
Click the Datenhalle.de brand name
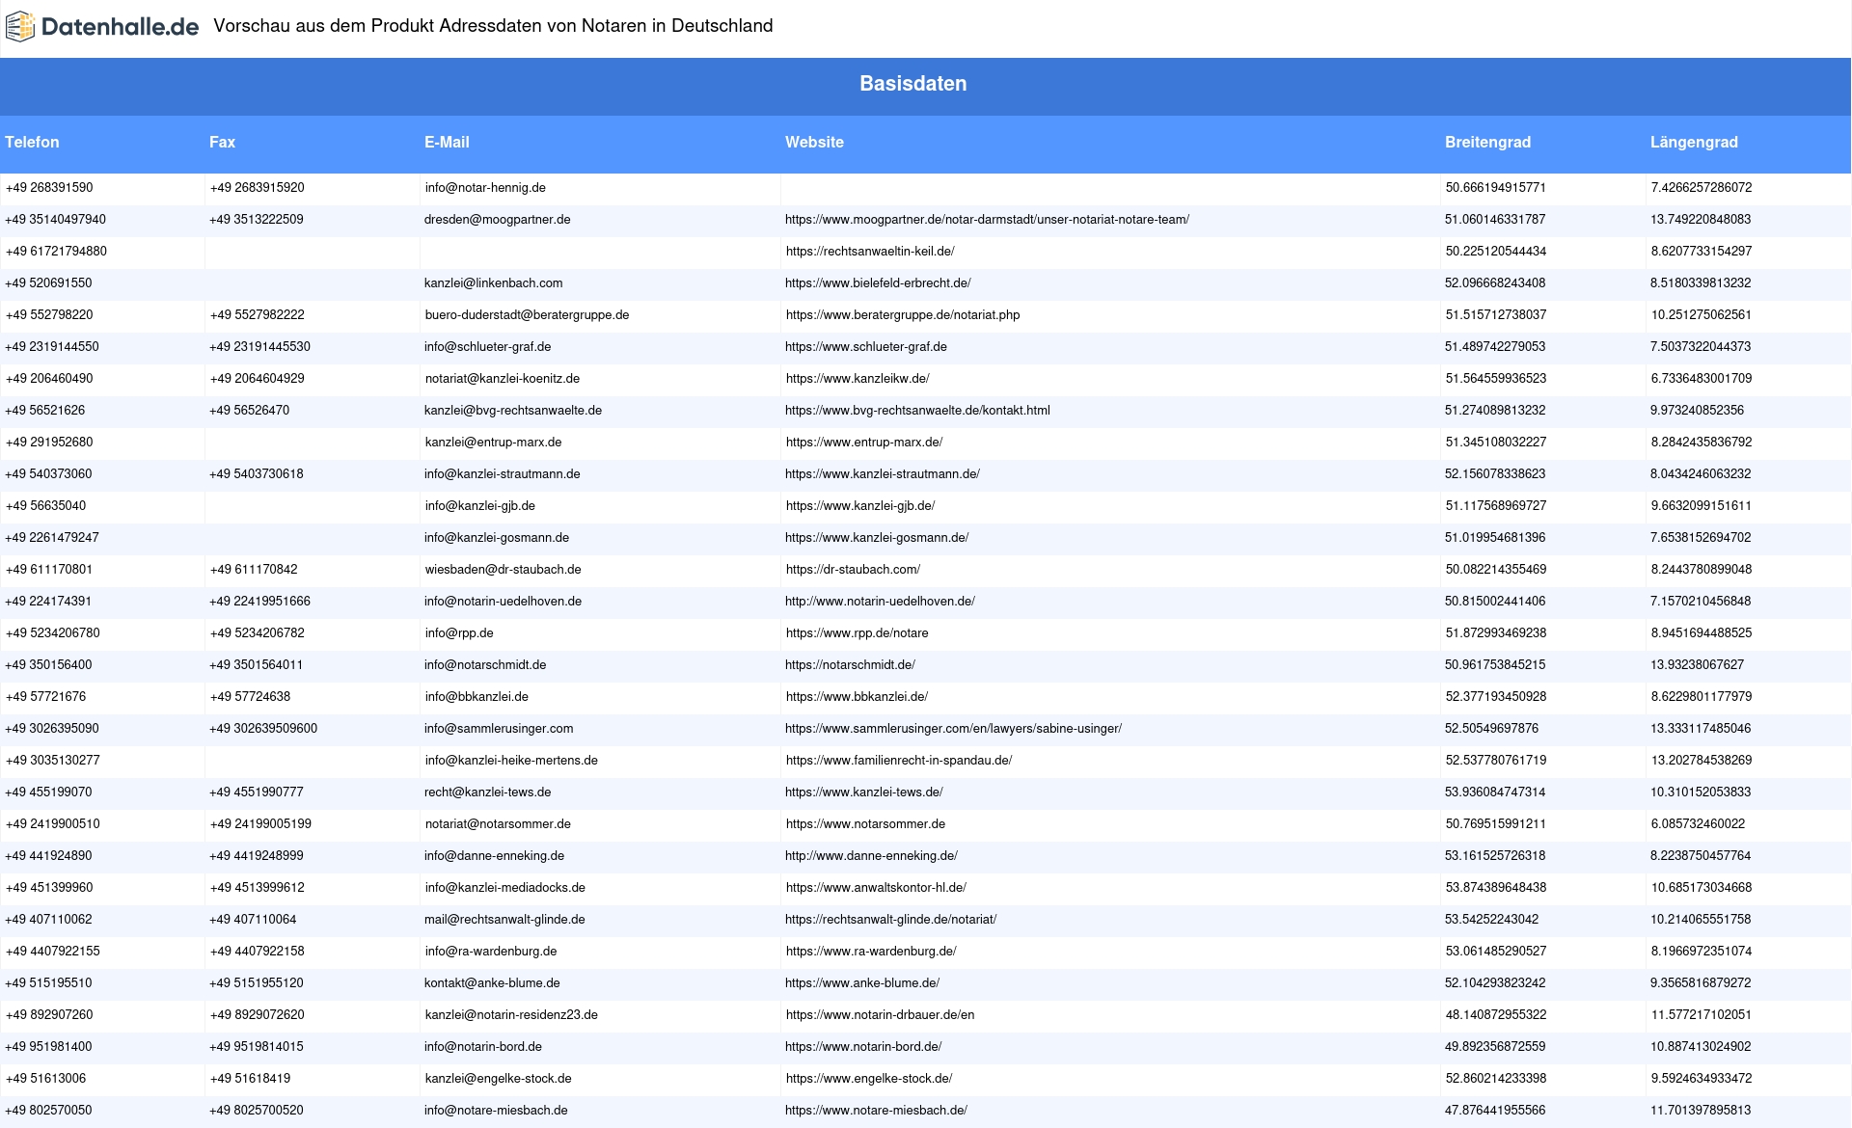click(121, 27)
